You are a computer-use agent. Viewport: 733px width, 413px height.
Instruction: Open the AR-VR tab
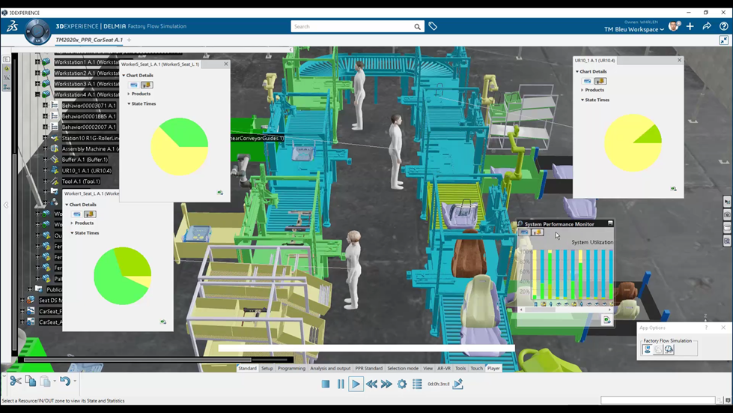(444, 368)
